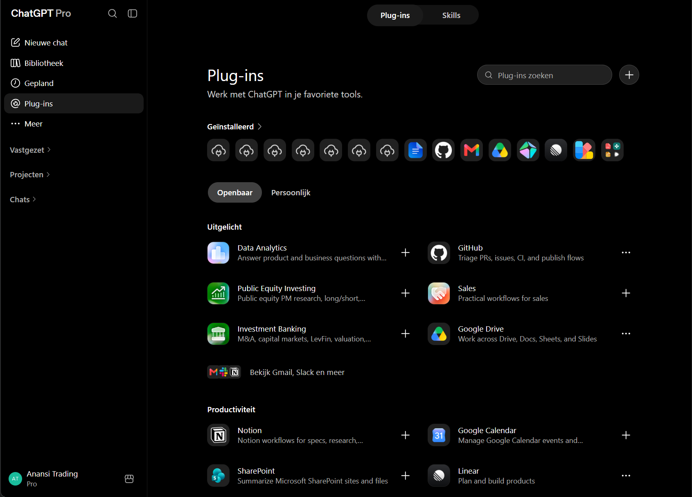The image size is (692, 497).
Task: Click the Google Drive plug-in title text
Action: pos(481,329)
